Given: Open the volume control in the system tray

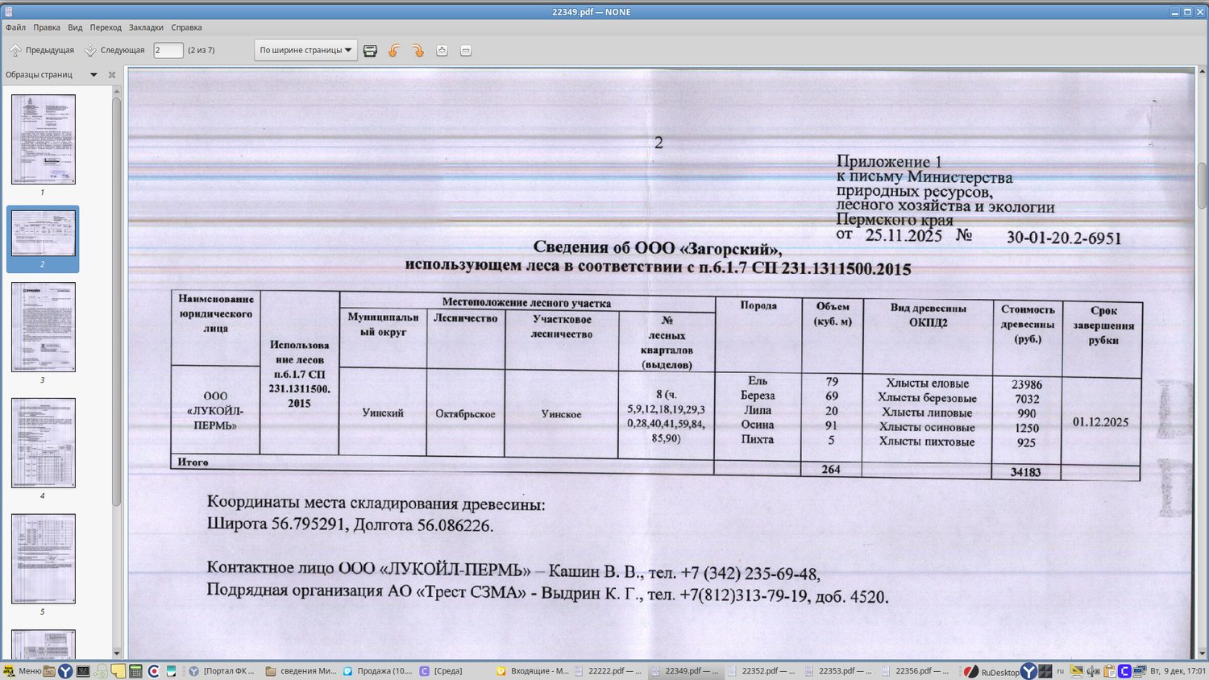Looking at the screenshot, I should point(1093,671).
